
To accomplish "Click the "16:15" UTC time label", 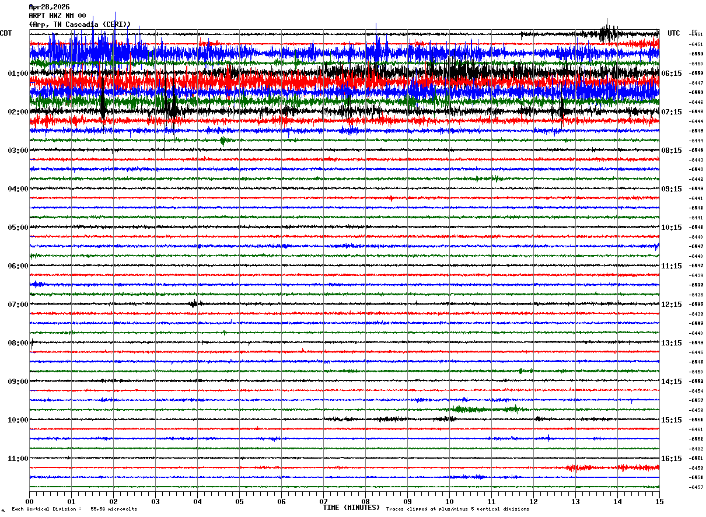I will (672, 459).
